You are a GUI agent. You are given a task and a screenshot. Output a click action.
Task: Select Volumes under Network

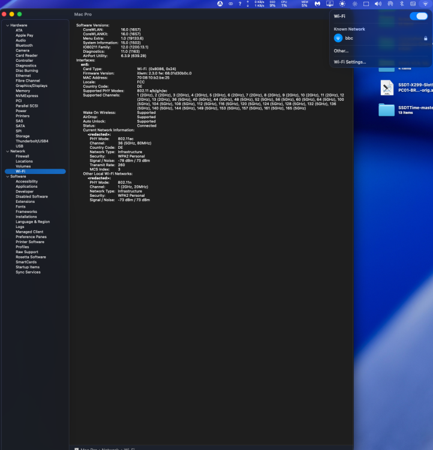point(23,166)
